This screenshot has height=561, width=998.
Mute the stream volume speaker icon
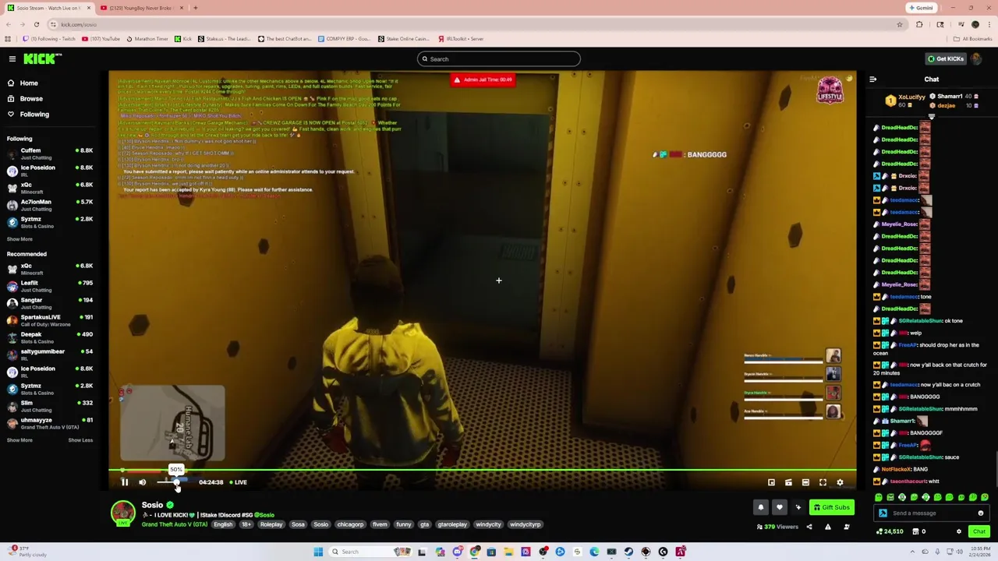[x=142, y=482]
